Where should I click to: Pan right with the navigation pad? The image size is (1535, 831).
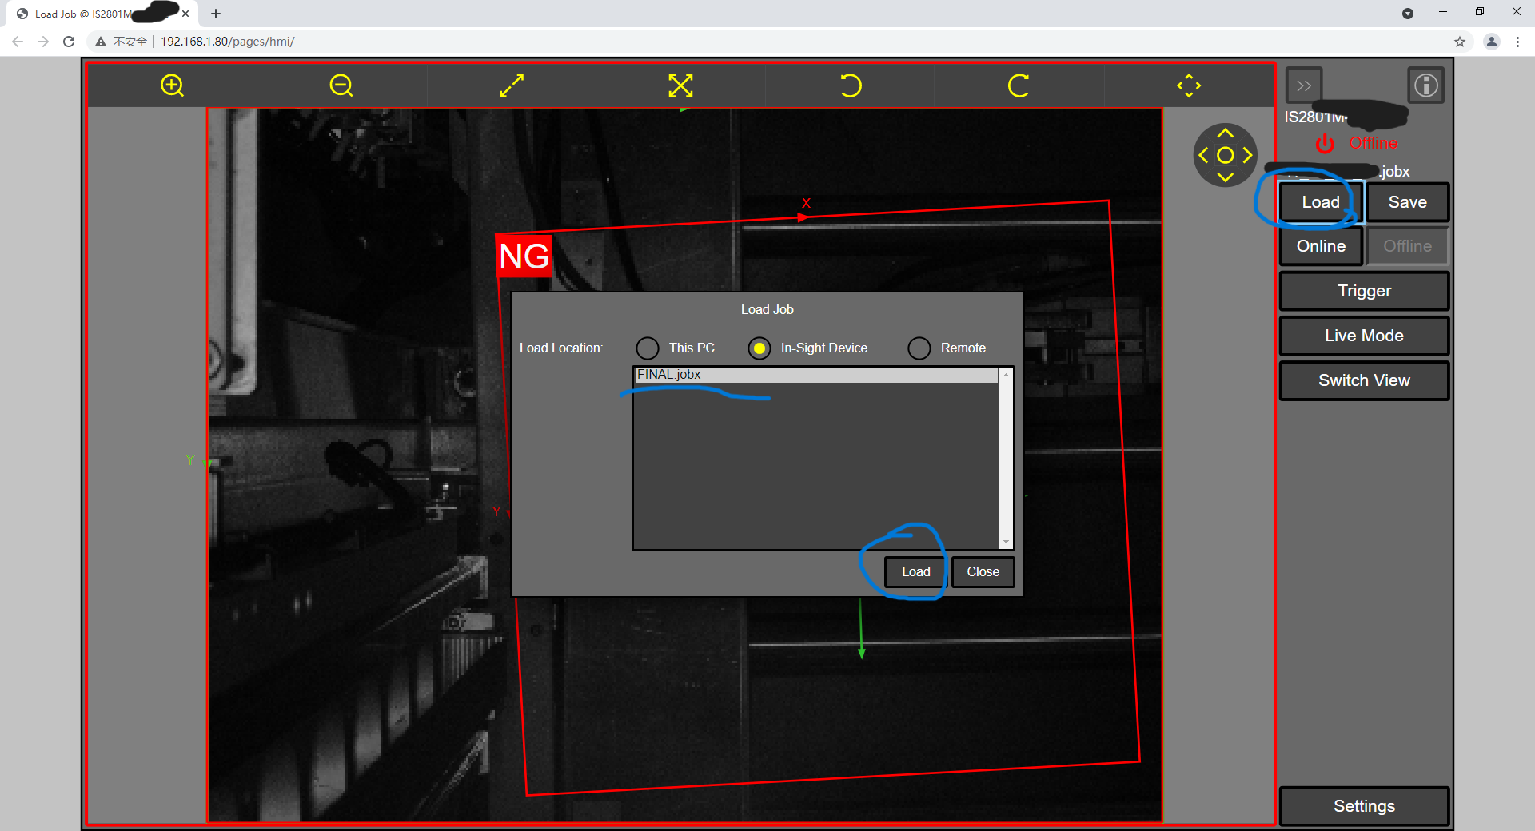pos(1247,155)
